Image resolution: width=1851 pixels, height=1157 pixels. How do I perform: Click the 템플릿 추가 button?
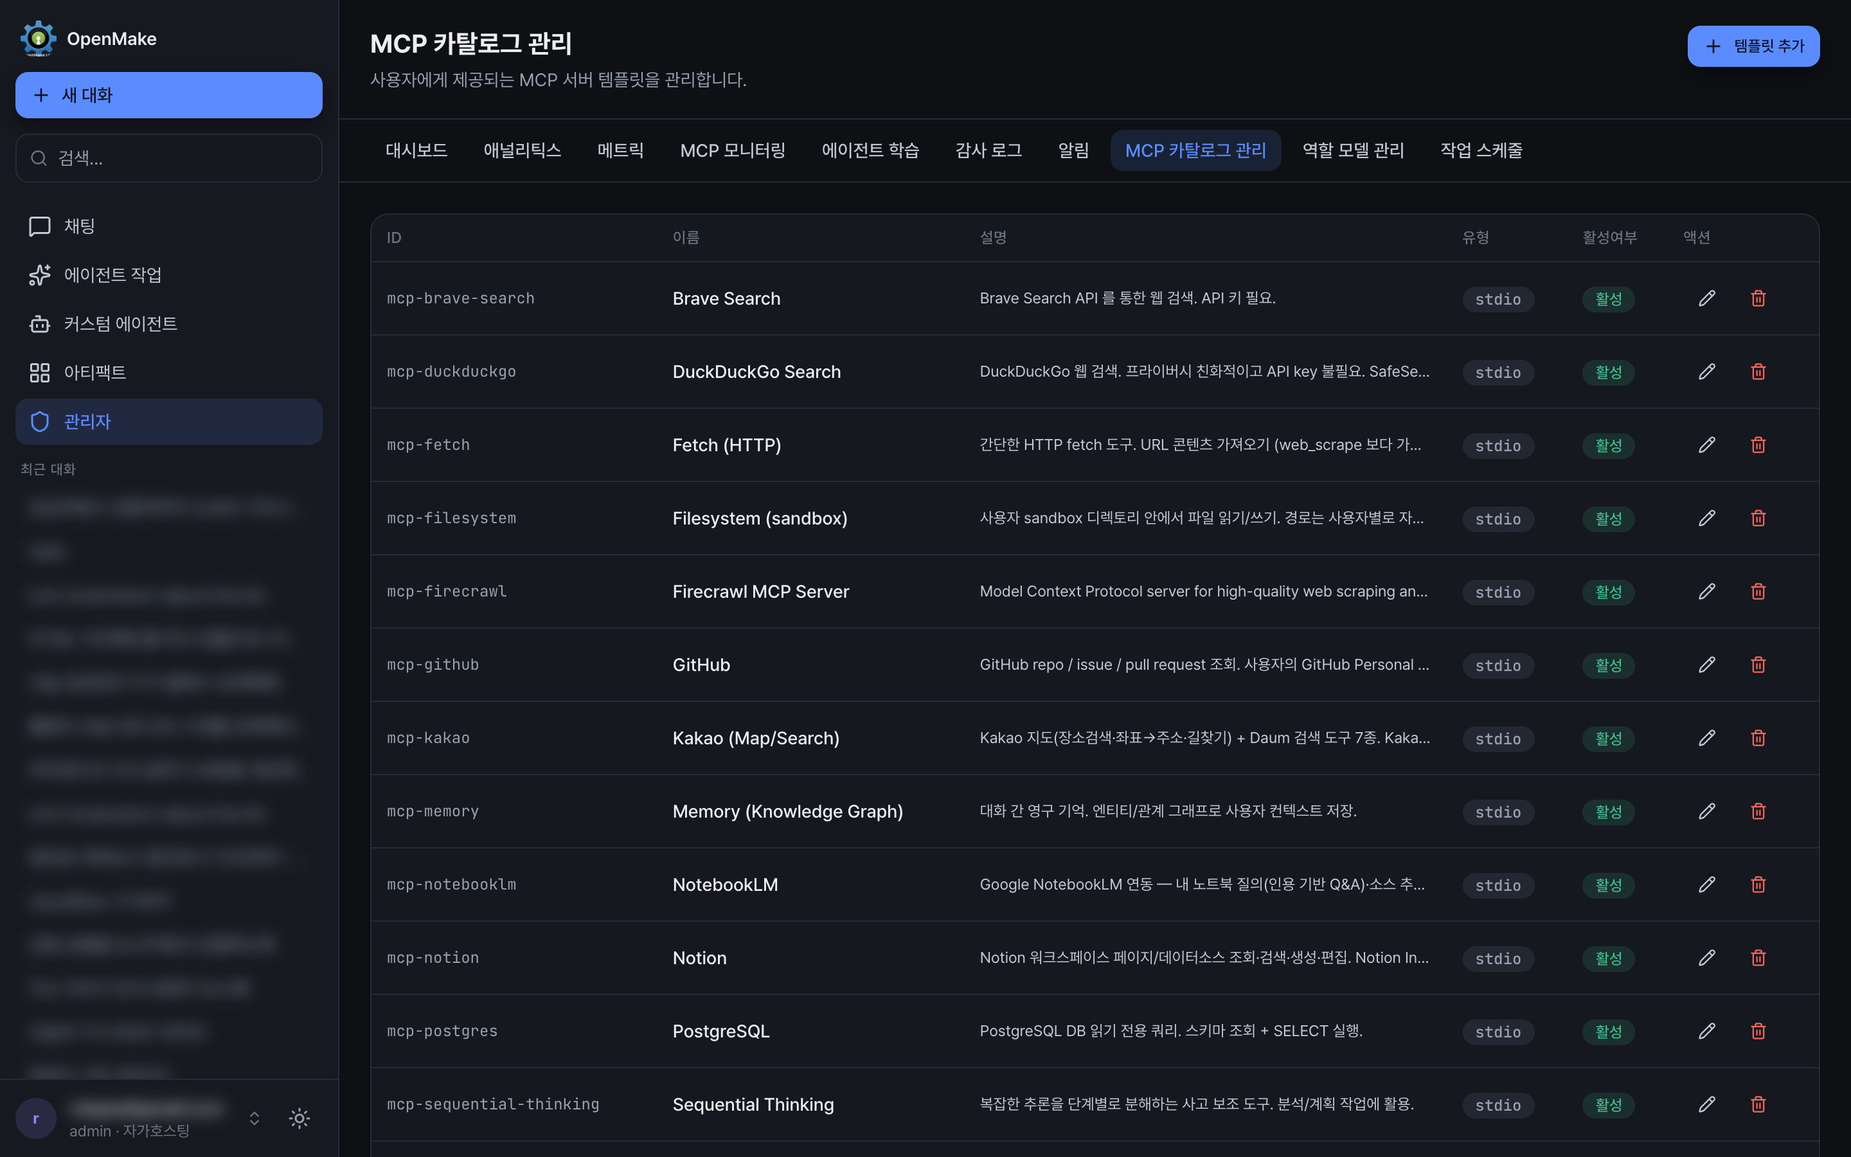(x=1753, y=46)
